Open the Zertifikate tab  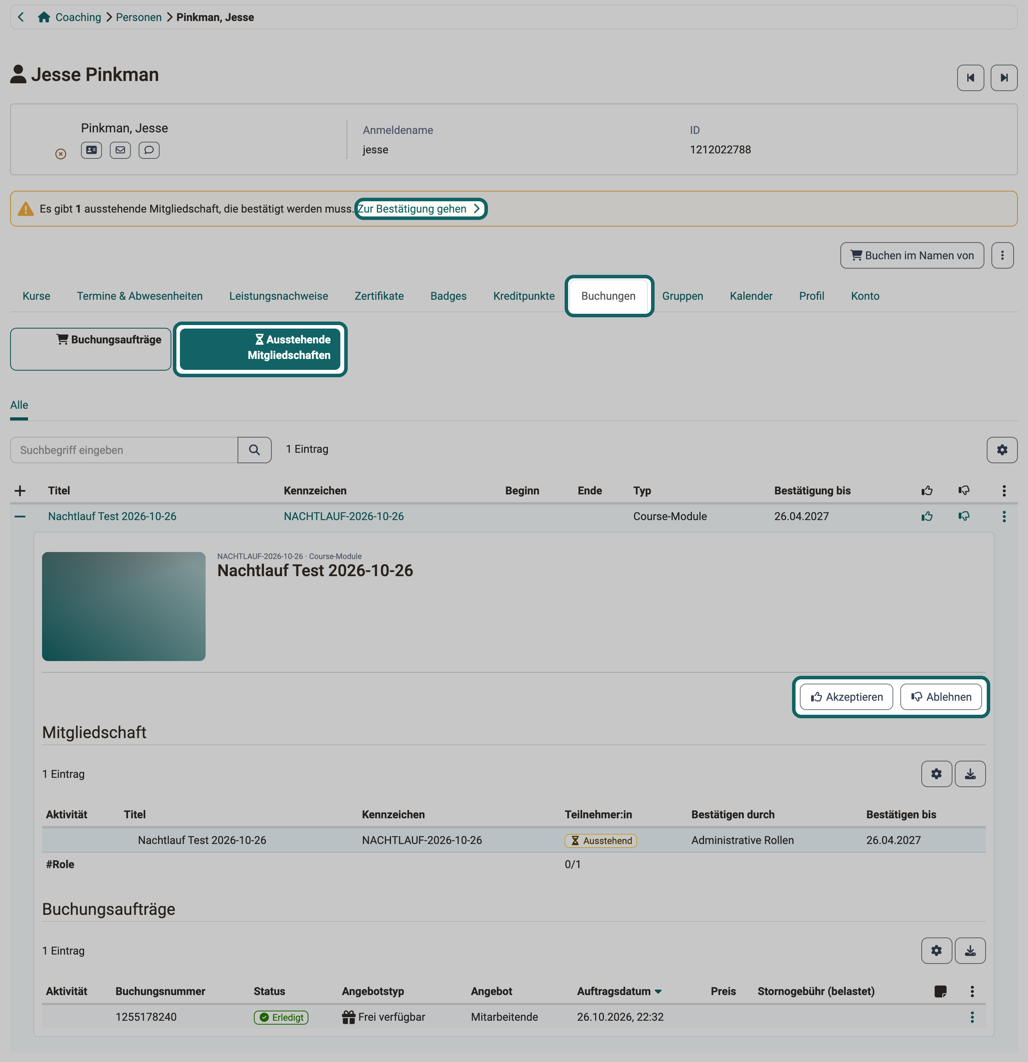click(379, 296)
